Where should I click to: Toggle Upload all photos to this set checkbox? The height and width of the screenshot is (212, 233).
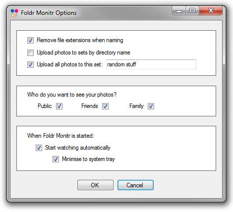click(30, 64)
